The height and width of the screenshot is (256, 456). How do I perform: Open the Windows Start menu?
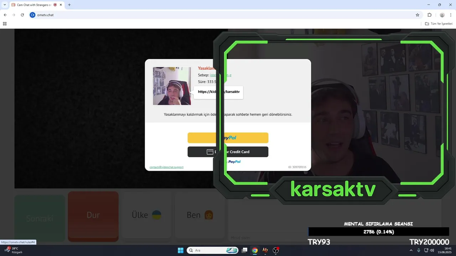click(181, 250)
